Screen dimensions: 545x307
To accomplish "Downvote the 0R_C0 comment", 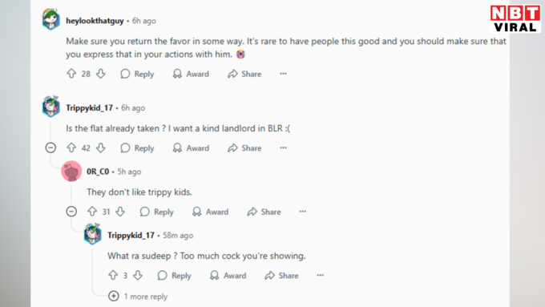I will tap(120, 212).
